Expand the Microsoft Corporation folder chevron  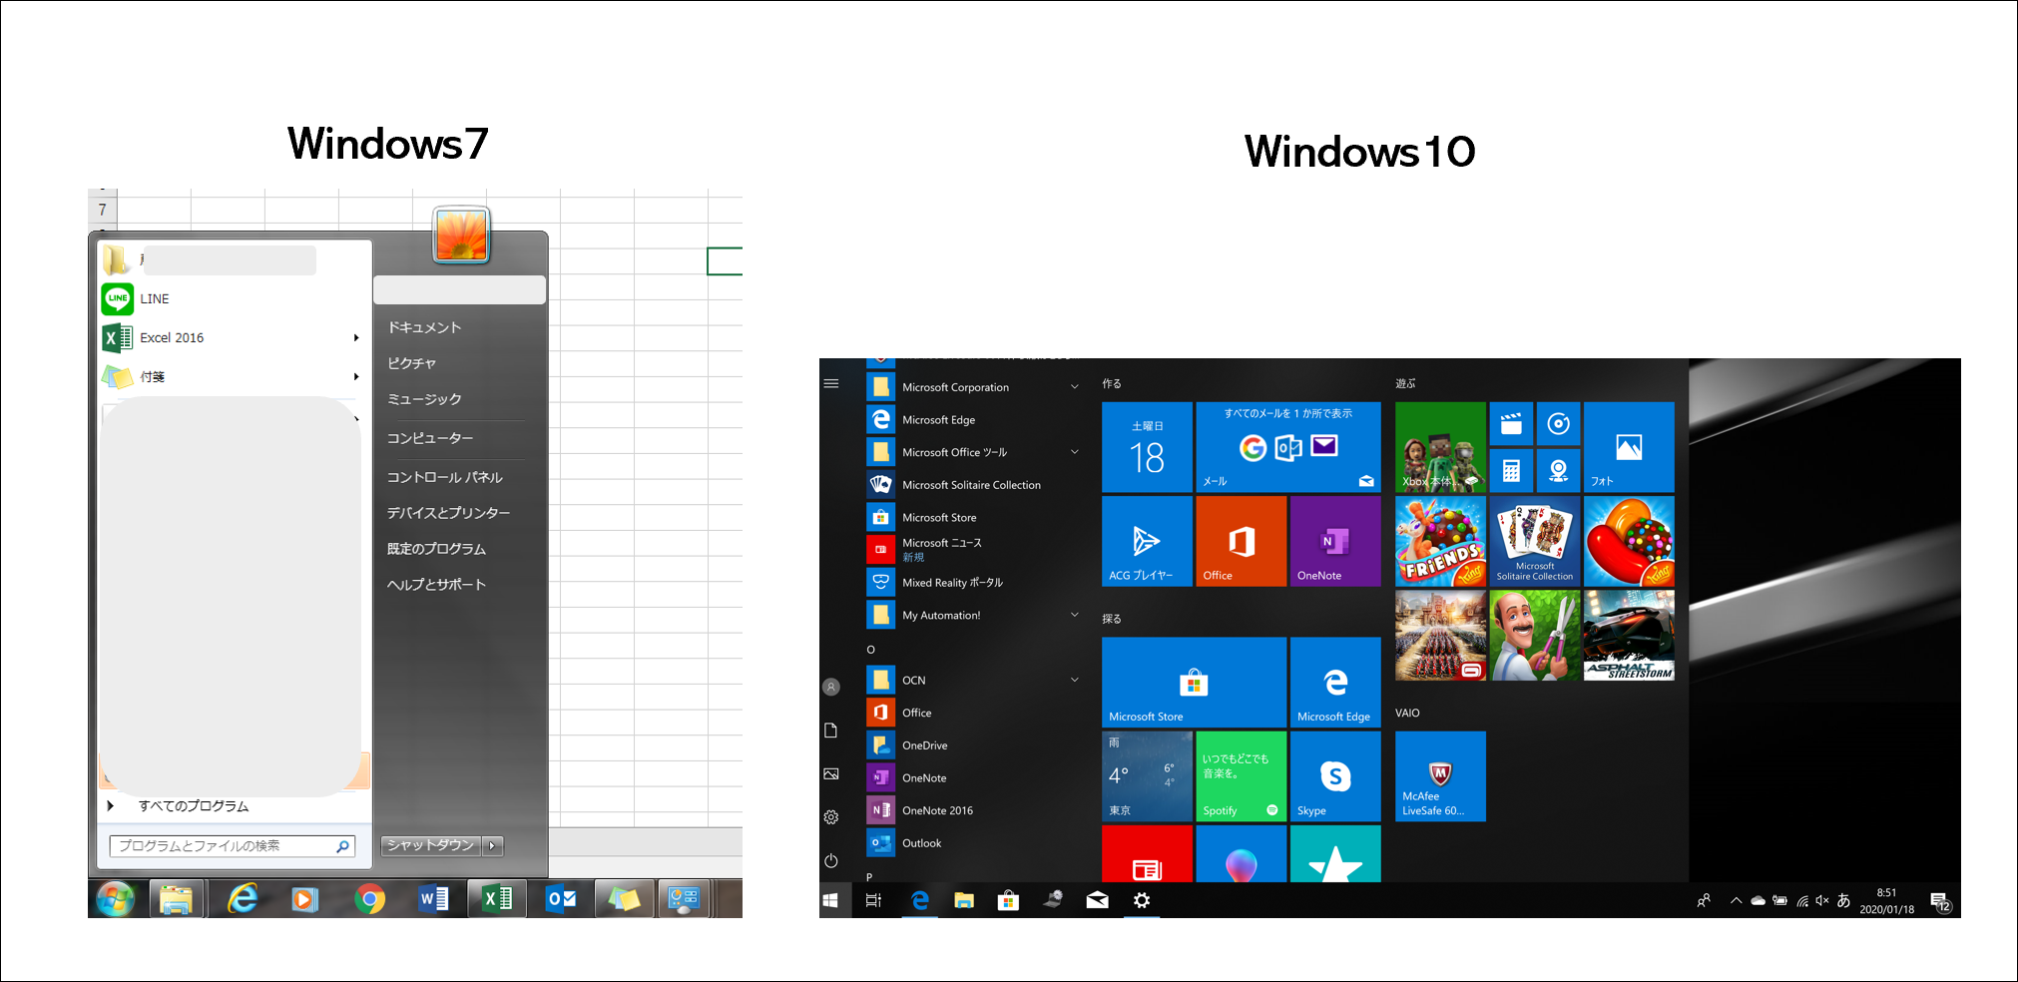[1075, 387]
